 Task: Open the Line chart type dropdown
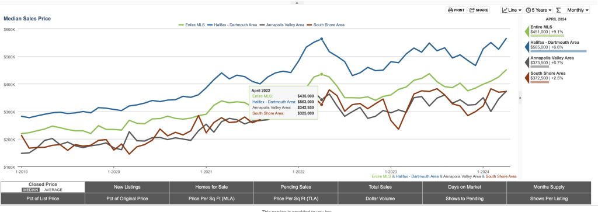(x=512, y=11)
